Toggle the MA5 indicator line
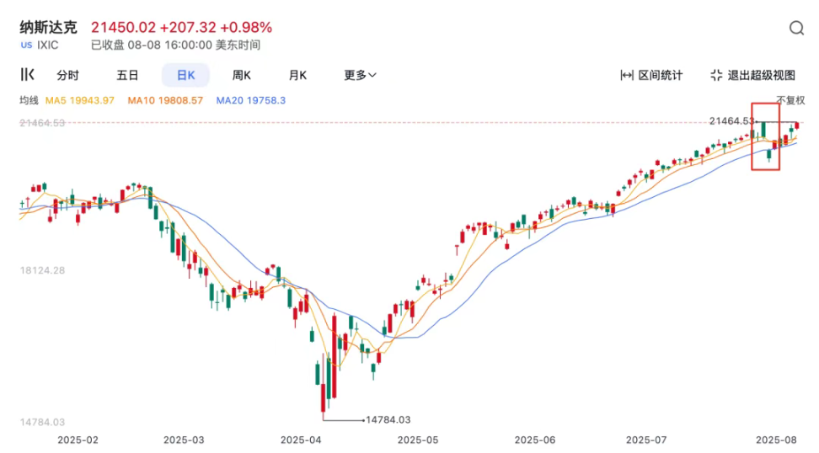 [x=80, y=100]
